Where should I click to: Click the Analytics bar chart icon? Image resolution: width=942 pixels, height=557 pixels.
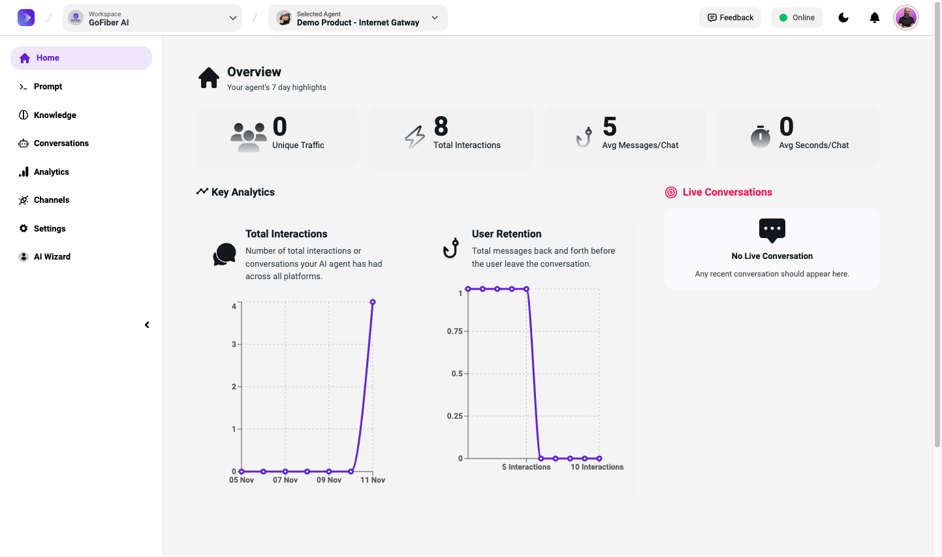pyautogui.click(x=24, y=172)
